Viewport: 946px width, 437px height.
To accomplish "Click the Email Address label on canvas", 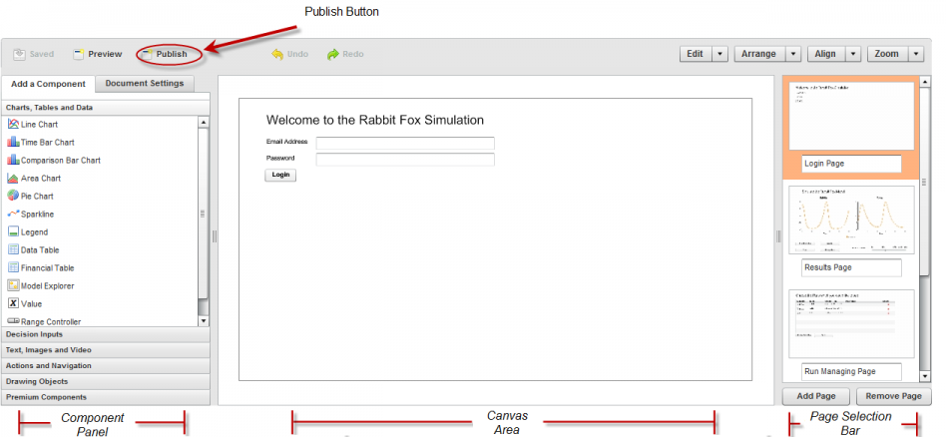I will pyautogui.click(x=286, y=142).
